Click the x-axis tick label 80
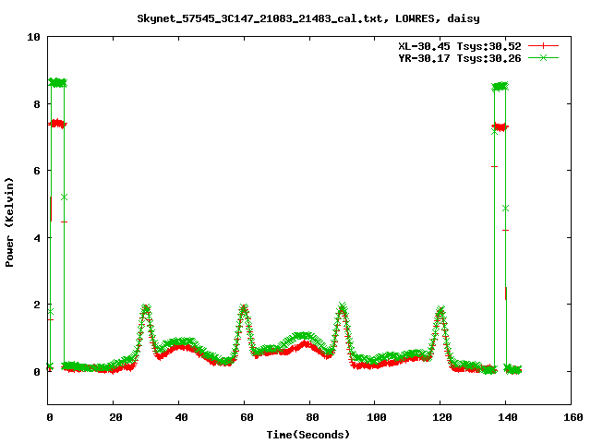 312,417
